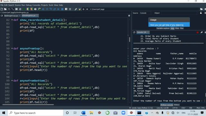206x116 pixels.
Task: Switch to Variable explorer tab
Action: click(x=163, y=28)
